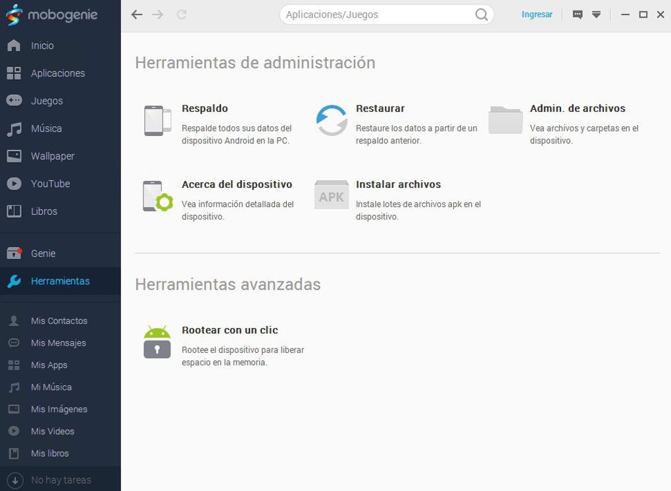Open the top-bar dropdown menu arrow
The image size is (671, 491).
click(x=596, y=14)
